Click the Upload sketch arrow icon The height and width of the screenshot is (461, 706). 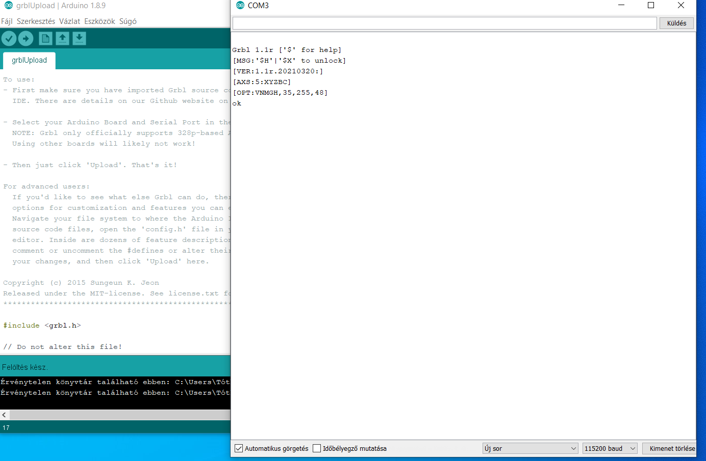click(26, 38)
